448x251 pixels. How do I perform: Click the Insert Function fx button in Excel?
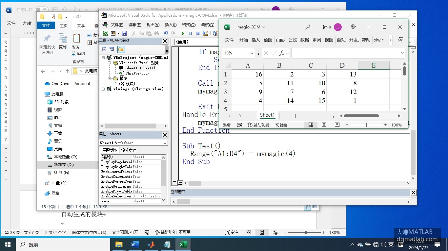pyautogui.click(x=281, y=53)
